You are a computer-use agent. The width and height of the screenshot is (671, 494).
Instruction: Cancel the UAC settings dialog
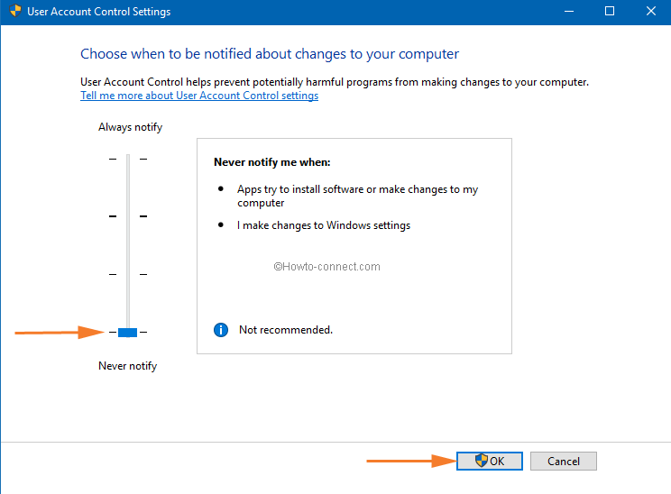(563, 461)
